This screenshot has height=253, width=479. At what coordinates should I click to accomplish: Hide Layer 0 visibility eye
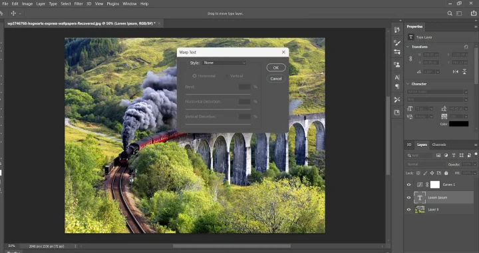(408, 210)
